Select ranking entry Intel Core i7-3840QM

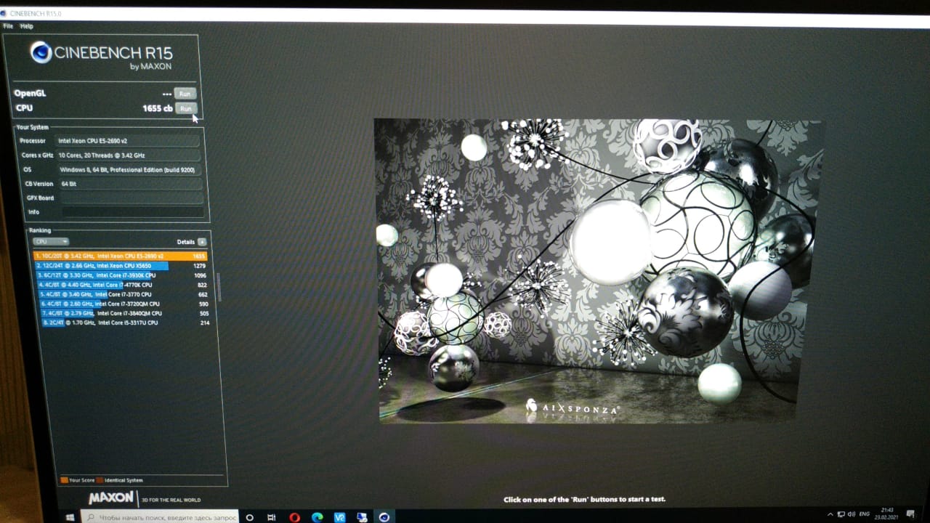[x=125, y=313]
